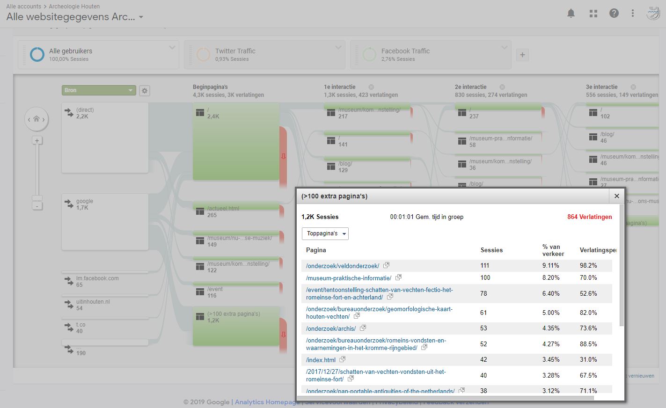
Task: Click the home icon in navigation control
Action: (x=37, y=119)
